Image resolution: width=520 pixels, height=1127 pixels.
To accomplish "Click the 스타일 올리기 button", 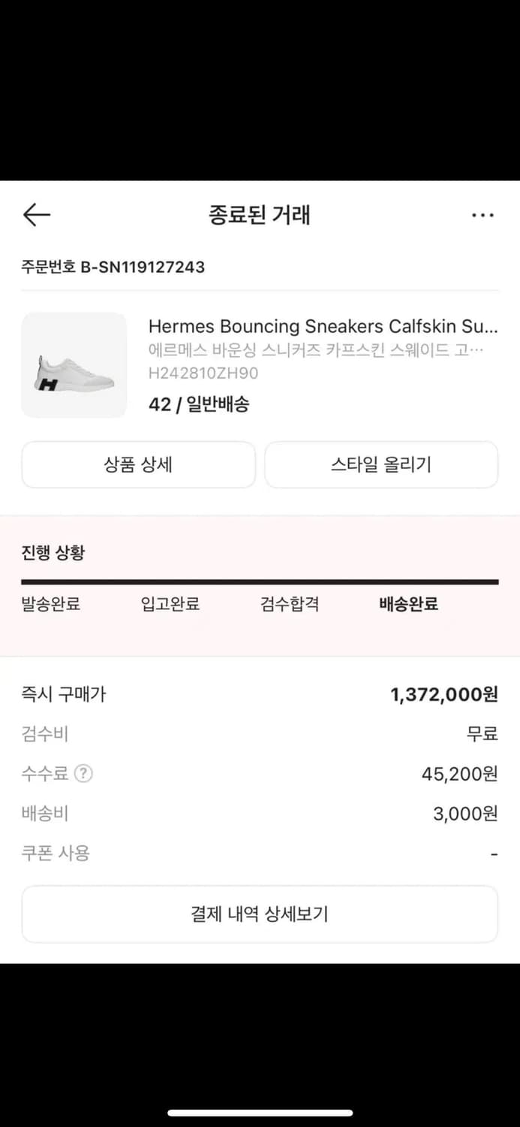I will (x=381, y=464).
